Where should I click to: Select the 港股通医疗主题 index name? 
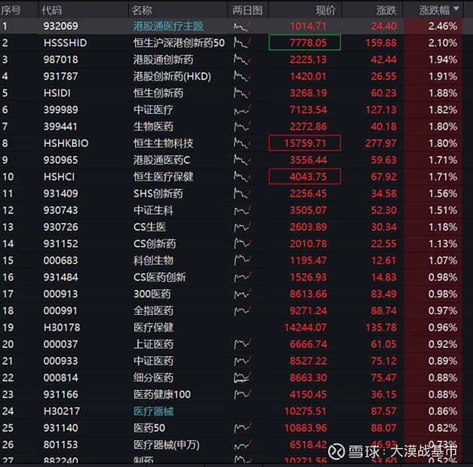coord(168,26)
